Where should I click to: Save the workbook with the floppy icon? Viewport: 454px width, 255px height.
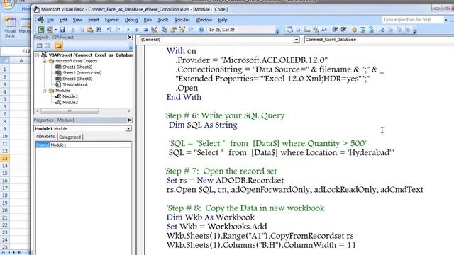62,30
